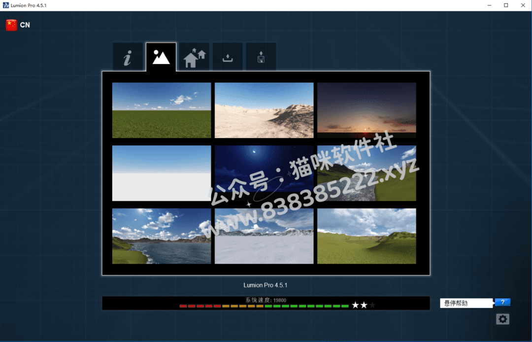Choose the mountain valley river scene thumbnail
The image size is (532, 342).
(x=366, y=173)
